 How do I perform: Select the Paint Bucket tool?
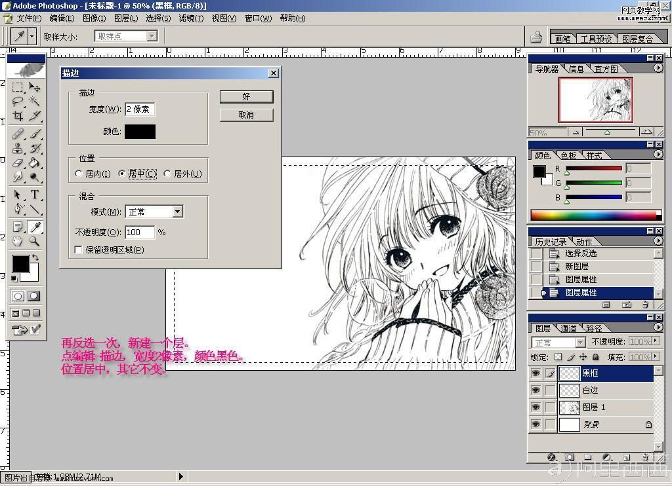(x=34, y=162)
